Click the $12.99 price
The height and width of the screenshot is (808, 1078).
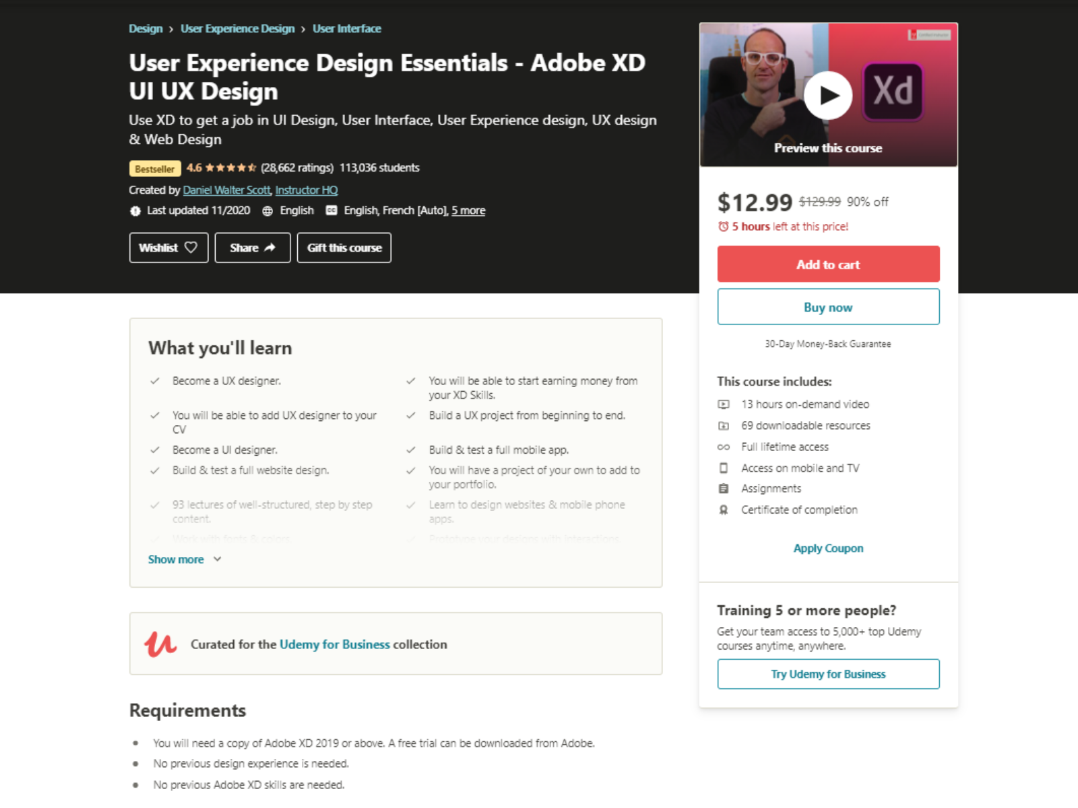[755, 202]
